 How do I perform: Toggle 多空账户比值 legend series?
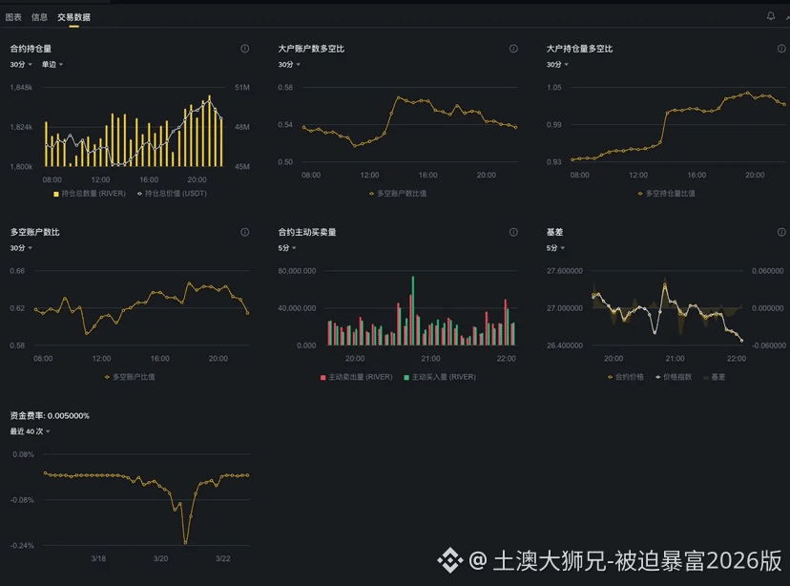(x=130, y=377)
